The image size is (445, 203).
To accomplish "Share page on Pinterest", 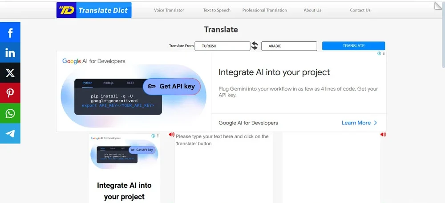I will pos(10,93).
